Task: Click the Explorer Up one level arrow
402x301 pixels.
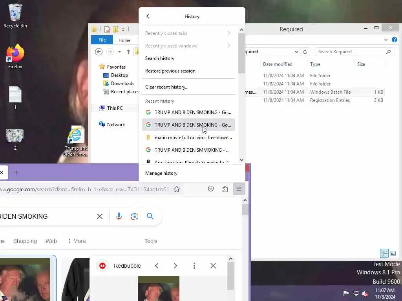Action: [128, 52]
